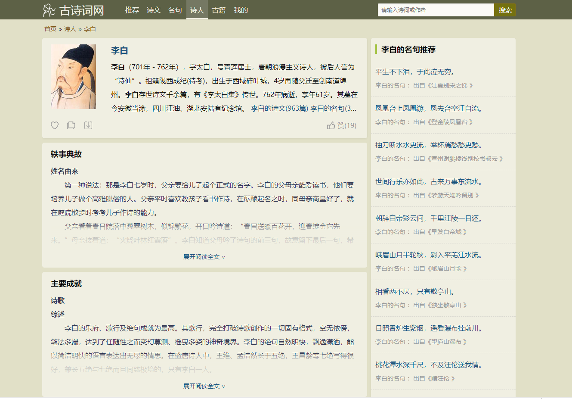Open the quote 桃花潭水深千尺，不及汪伦送我情
The width and height of the screenshot is (572, 399).
point(429,365)
